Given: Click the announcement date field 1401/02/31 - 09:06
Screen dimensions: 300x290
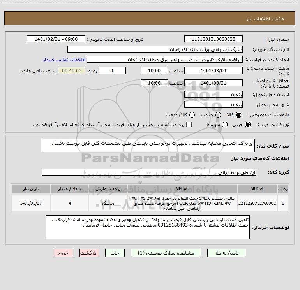Looking at the screenshot, I should [56, 39].
